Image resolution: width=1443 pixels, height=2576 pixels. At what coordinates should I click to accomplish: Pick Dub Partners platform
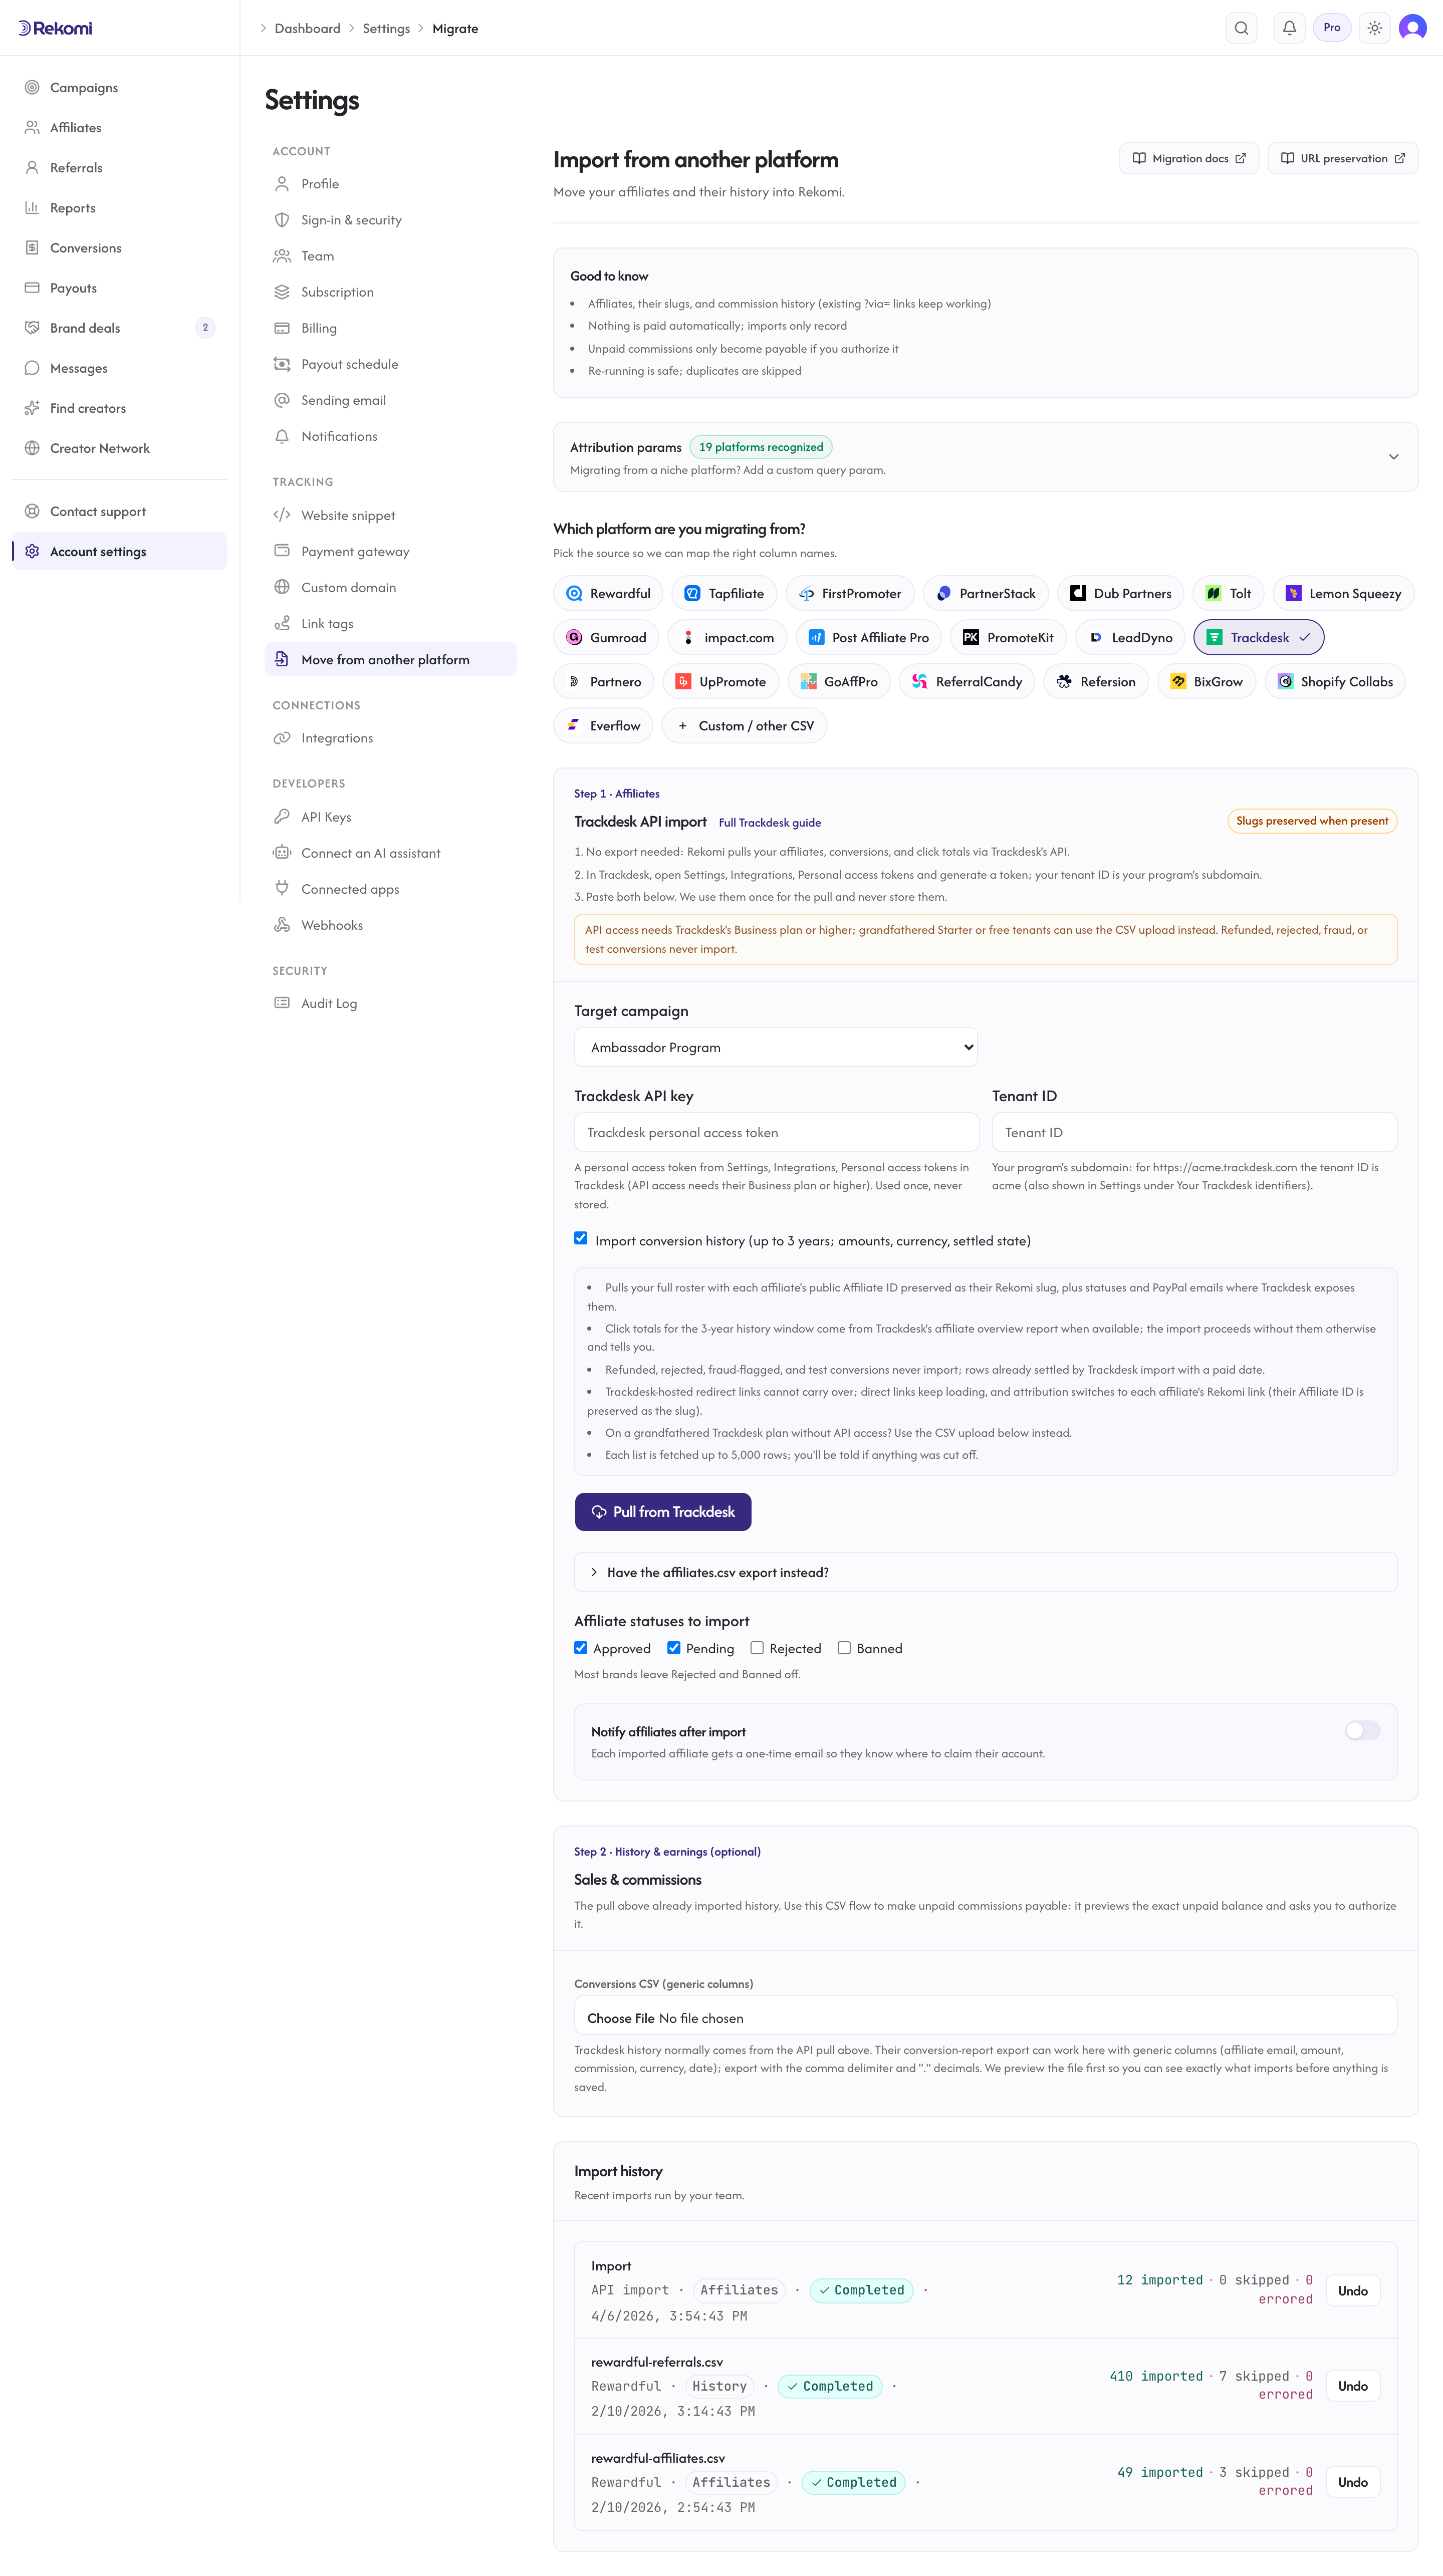coord(1120,593)
